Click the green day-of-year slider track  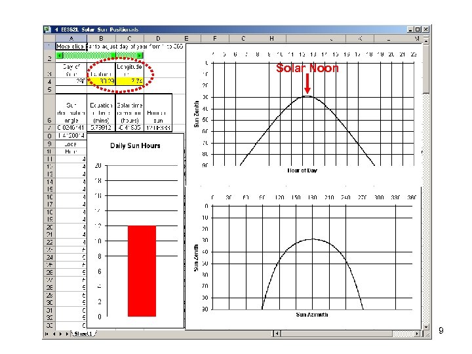tap(100, 55)
